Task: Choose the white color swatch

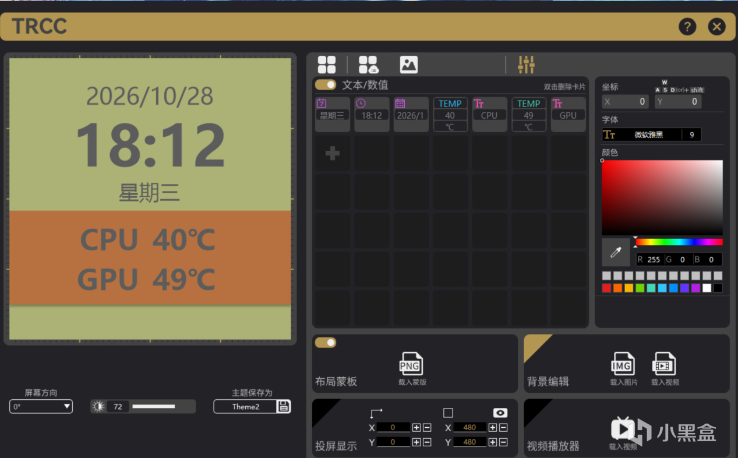Action: pos(707,288)
